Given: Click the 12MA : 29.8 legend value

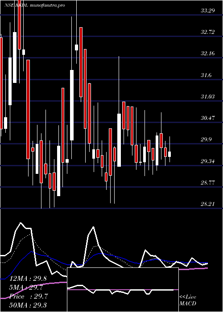Looking at the screenshot, I should tap(28, 279).
